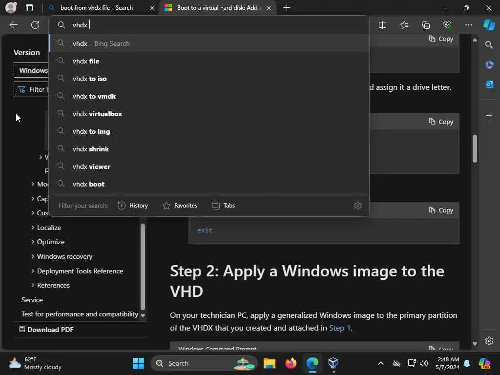500x375 pixels.
Task: Show hidden tray icons chevron
Action: click(x=381, y=363)
